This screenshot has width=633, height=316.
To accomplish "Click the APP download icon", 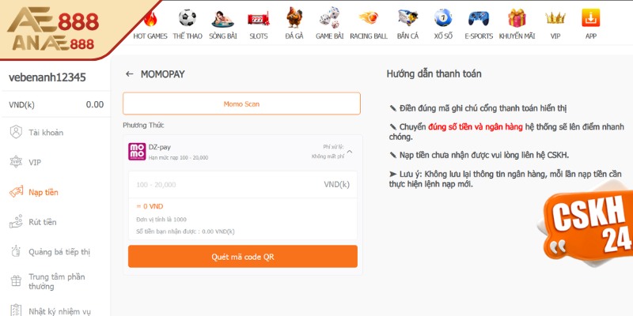I will click(590, 17).
